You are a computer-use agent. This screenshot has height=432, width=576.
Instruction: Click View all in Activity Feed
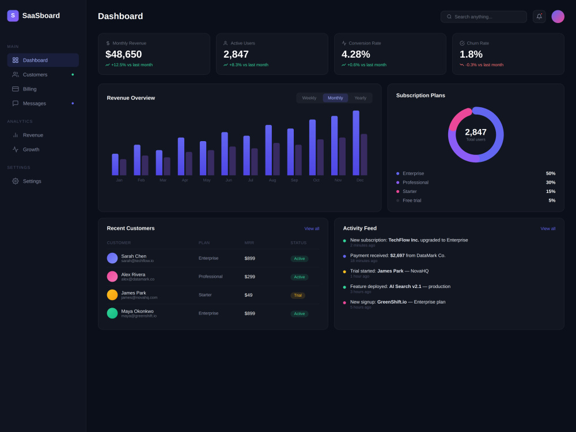[x=548, y=229]
